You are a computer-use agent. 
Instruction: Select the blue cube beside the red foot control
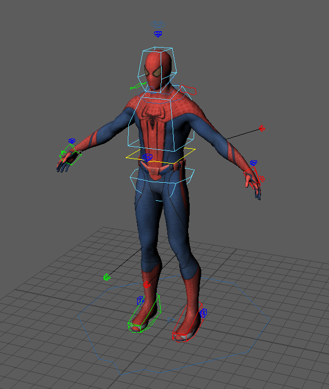[x=203, y=313]
